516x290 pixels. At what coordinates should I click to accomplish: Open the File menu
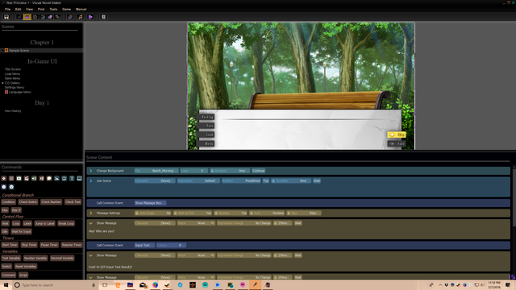7,9
